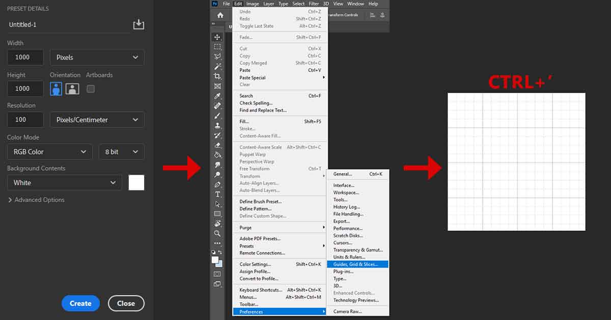The height and width of the screenshot is (320, 611).
Task: Open the Filter menu
Action: (314, 4)
